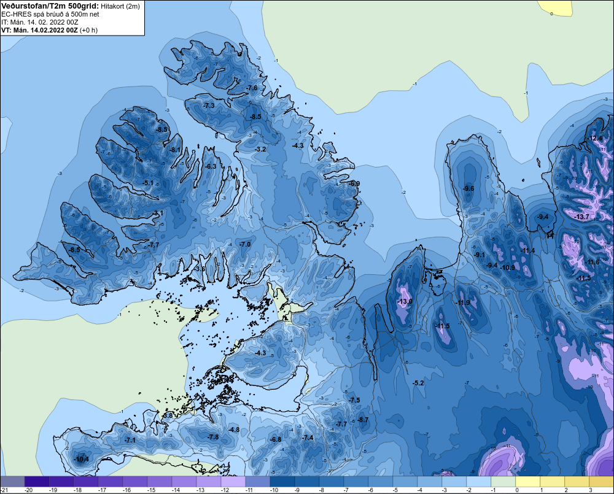Viewport: 614px width, 494px height.
Task: Click the temperature label "-3.2" on the map
Action: (260, 149)
